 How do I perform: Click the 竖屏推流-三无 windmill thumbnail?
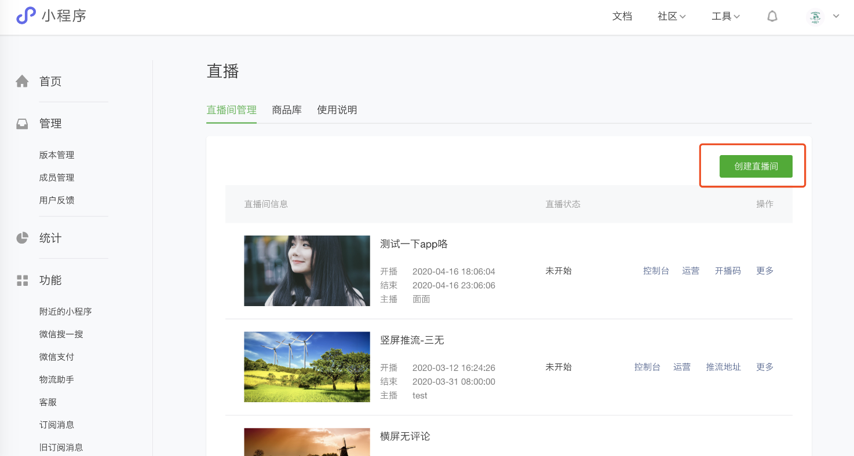(307, 367)
